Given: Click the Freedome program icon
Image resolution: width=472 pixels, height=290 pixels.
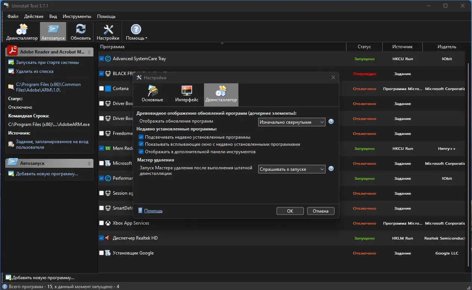Looking at the screenshot, I should click(108, 133).
